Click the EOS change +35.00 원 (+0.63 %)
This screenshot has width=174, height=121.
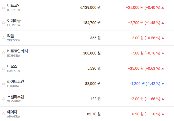(x=145, y=68)
